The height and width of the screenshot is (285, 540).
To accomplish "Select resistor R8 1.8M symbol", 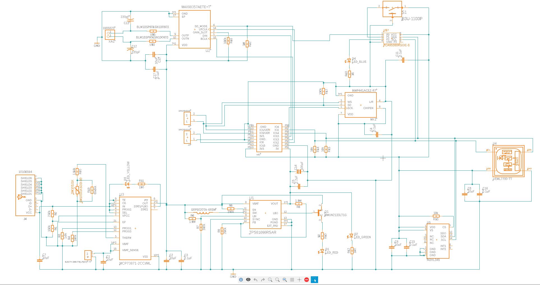I will point(299,204).
